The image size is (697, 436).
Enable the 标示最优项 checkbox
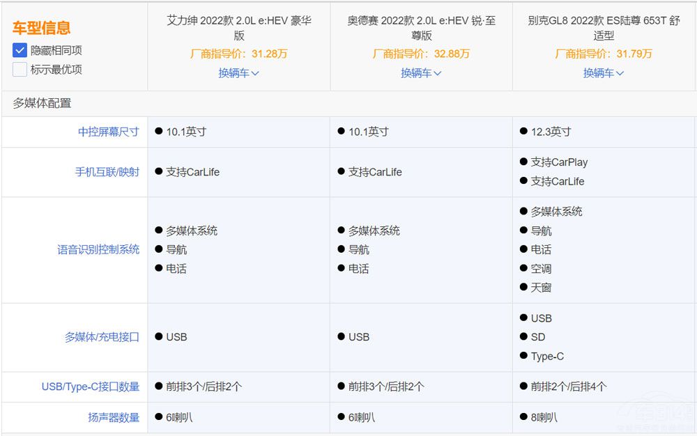pyautogui.click(x=20, y=70)
